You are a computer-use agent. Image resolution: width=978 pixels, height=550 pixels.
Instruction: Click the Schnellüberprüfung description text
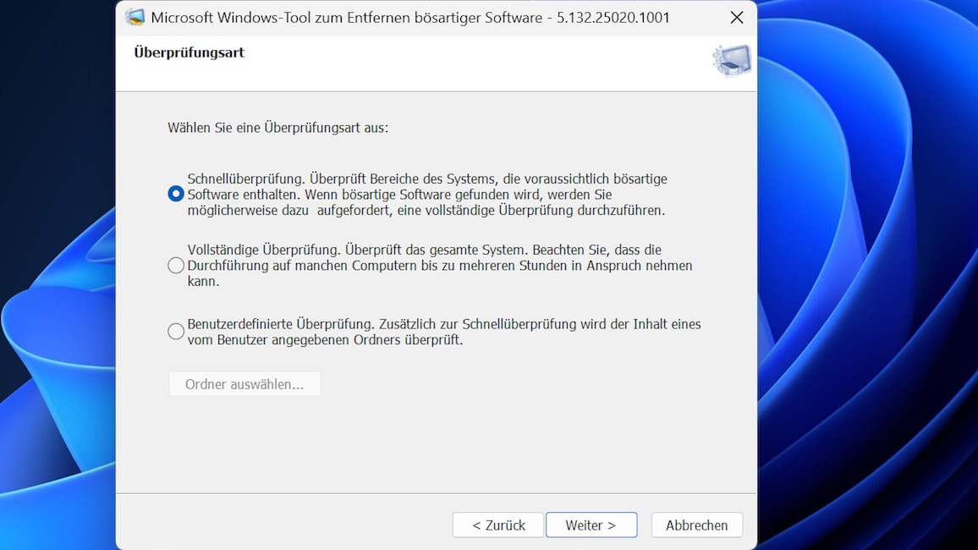pos(427,195)
